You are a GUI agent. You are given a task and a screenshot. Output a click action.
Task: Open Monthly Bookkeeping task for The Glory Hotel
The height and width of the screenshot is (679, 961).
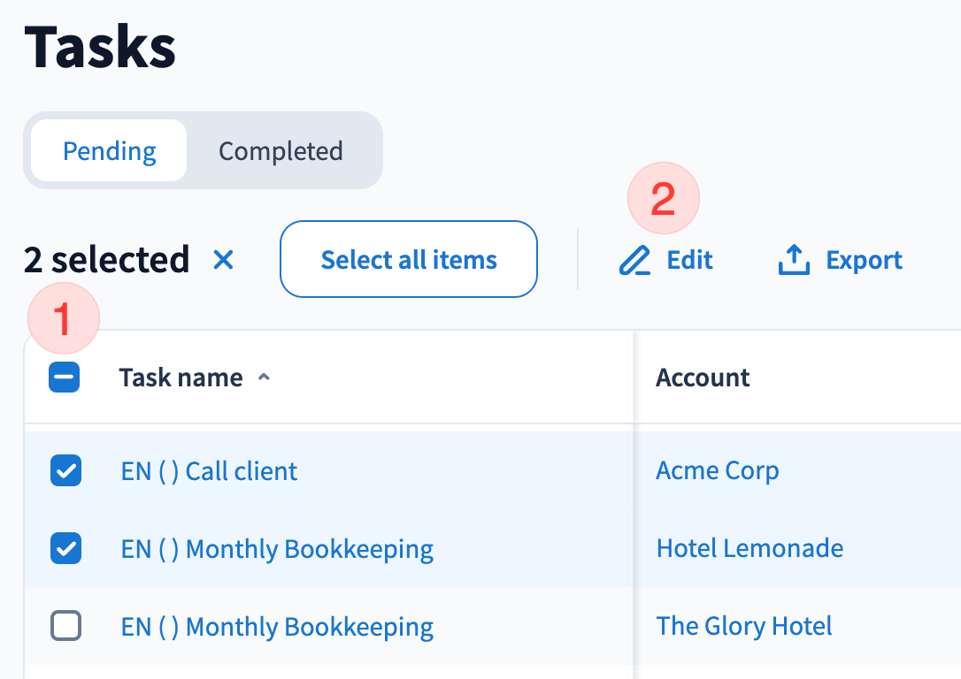pos(277,627)
